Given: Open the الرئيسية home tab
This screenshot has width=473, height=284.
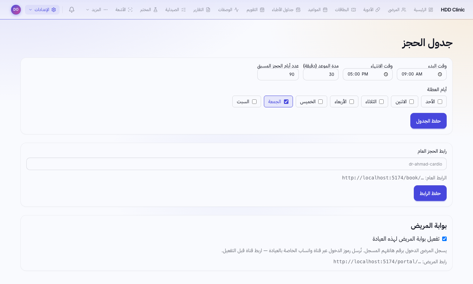Looking at the screenshot, I should click(423, 10).
